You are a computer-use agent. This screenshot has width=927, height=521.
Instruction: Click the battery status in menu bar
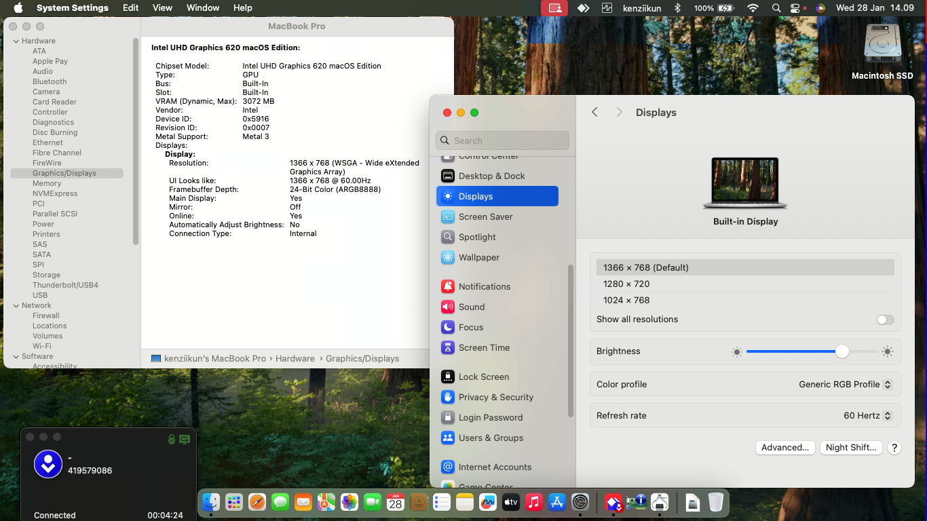tap(714, 8)
